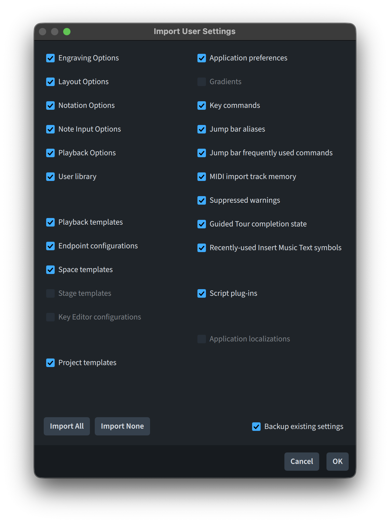Uncheck MIDI import track memory
This screenshot has width=390, height=523.
[202, 177]
